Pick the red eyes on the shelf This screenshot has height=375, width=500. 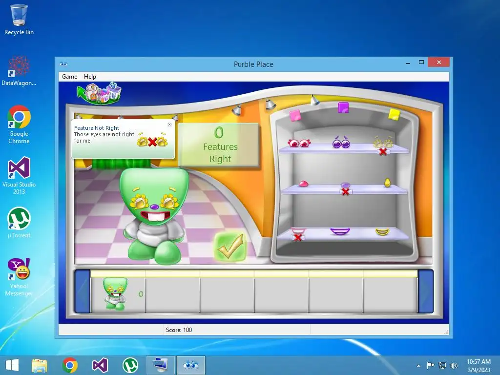point(299,143)
